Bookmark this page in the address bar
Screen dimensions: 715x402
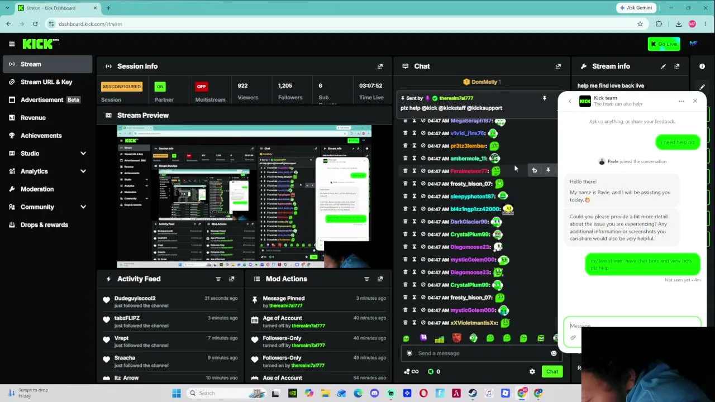[640, 24]
